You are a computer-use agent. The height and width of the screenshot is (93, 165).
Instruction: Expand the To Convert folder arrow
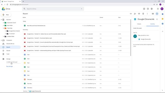pos(5,34)
